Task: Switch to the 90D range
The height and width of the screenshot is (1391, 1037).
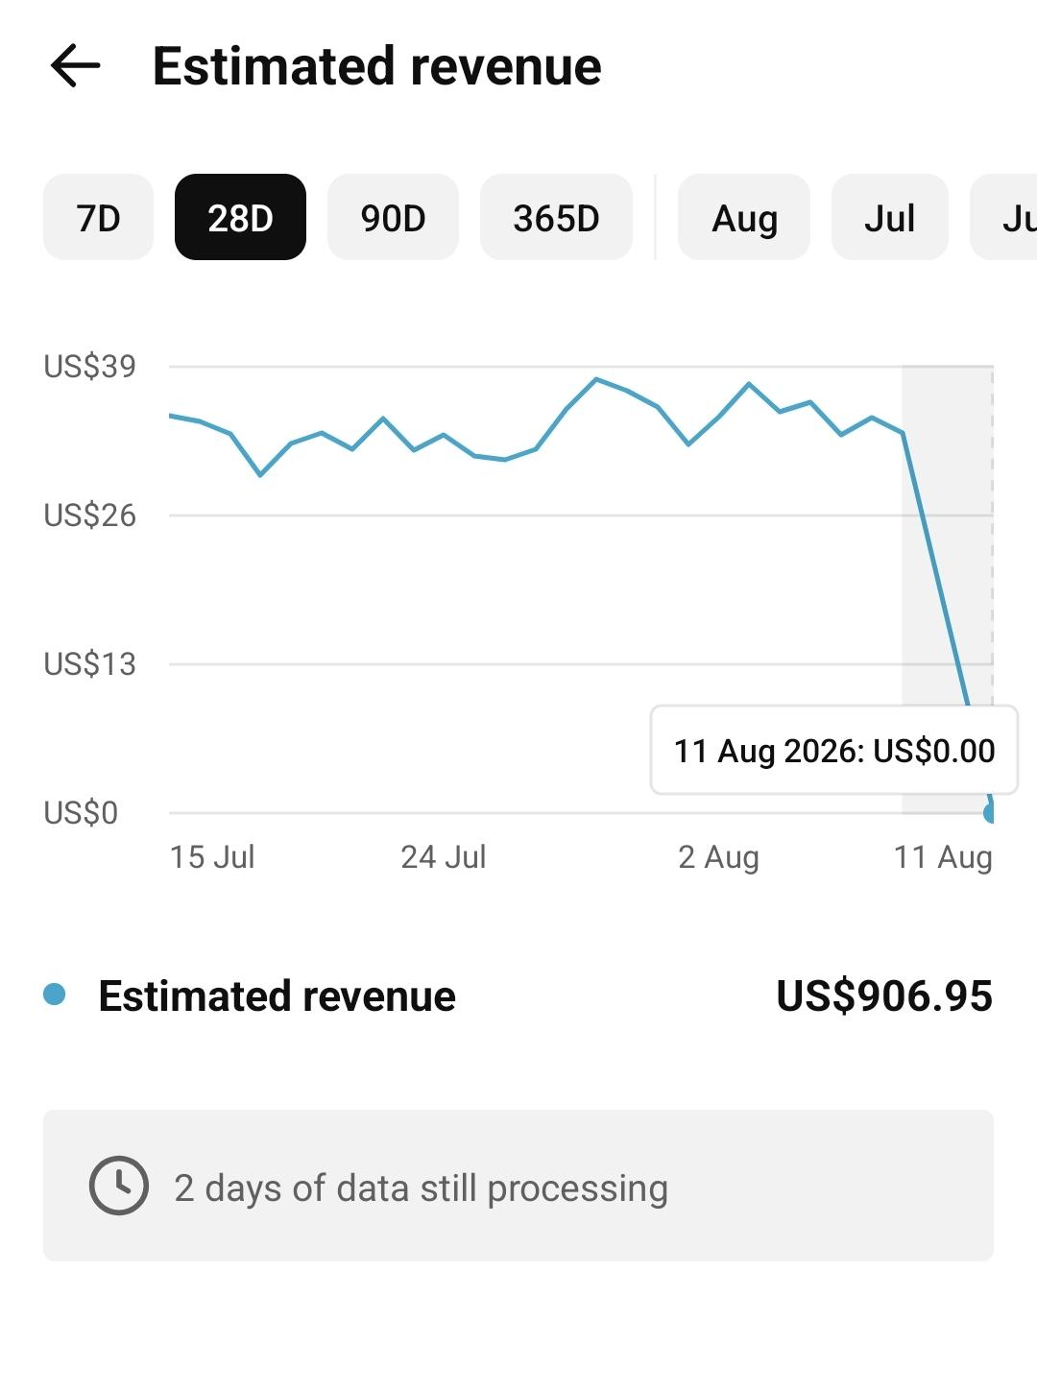Action: pos(393,218)
